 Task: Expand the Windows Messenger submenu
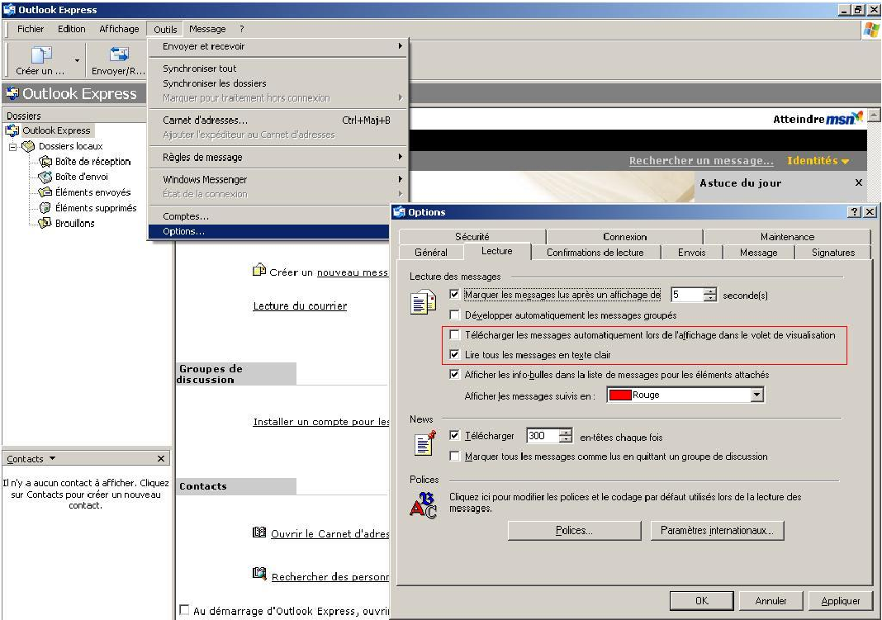[277, 179]
